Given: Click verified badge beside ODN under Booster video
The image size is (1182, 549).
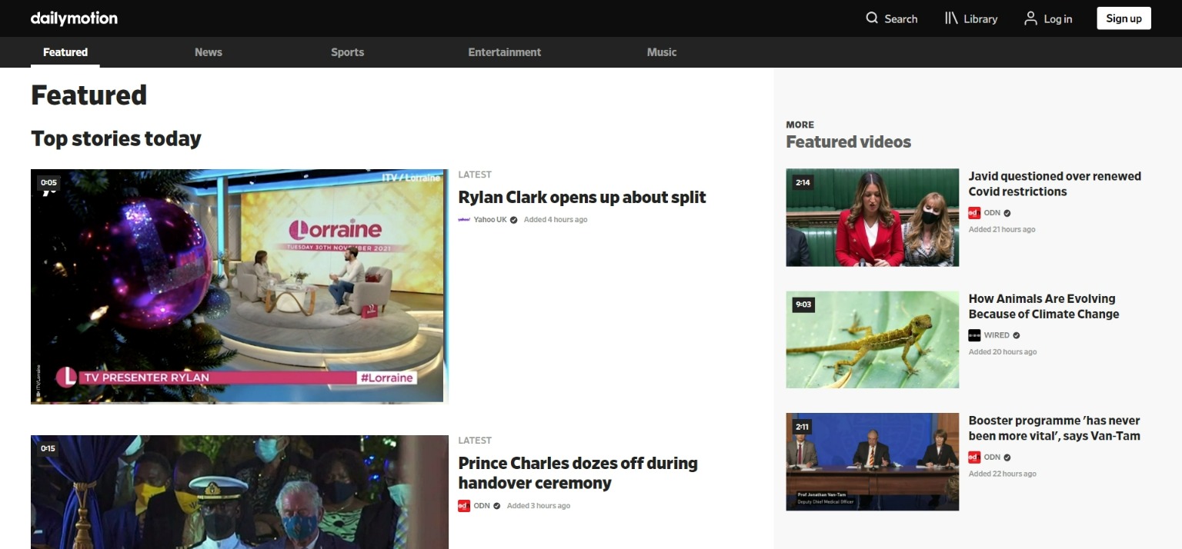Looking at the screenshot, I should click(x=1007, y=457).
